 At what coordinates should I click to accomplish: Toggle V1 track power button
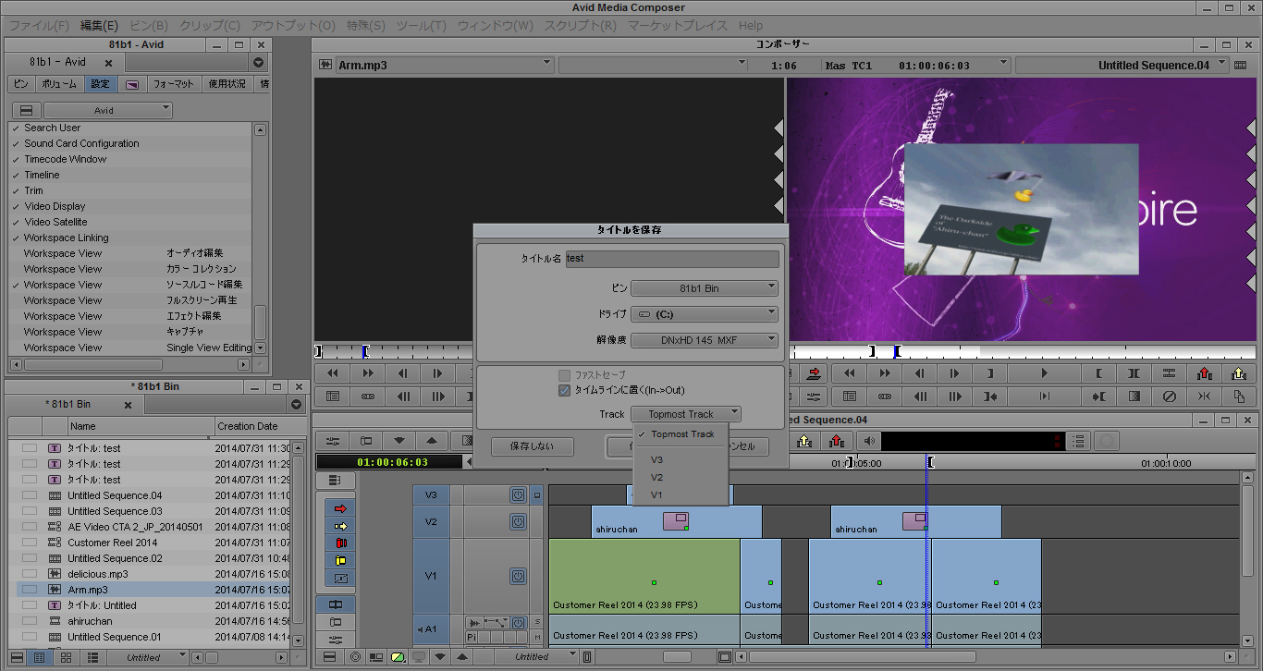click(x=518, y=576)
